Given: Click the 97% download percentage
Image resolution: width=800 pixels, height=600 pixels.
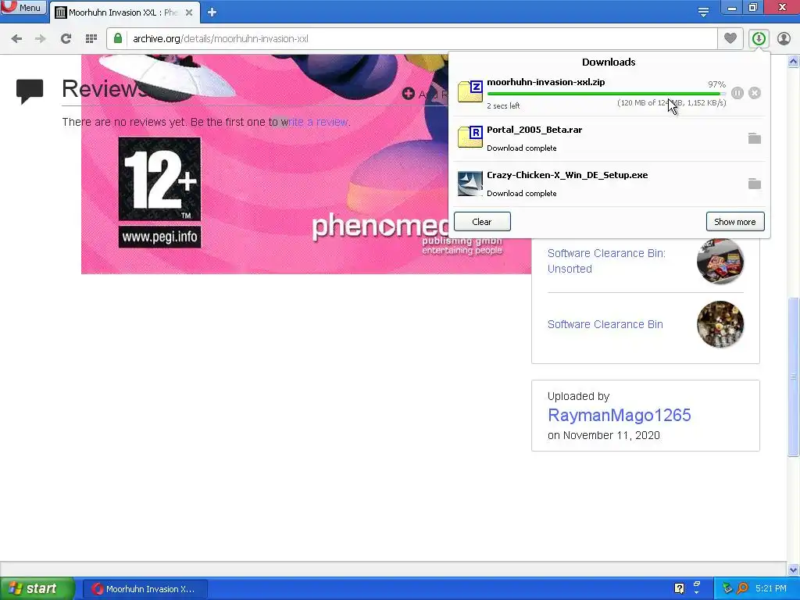Looking at the screenshot, I should 716,84.
